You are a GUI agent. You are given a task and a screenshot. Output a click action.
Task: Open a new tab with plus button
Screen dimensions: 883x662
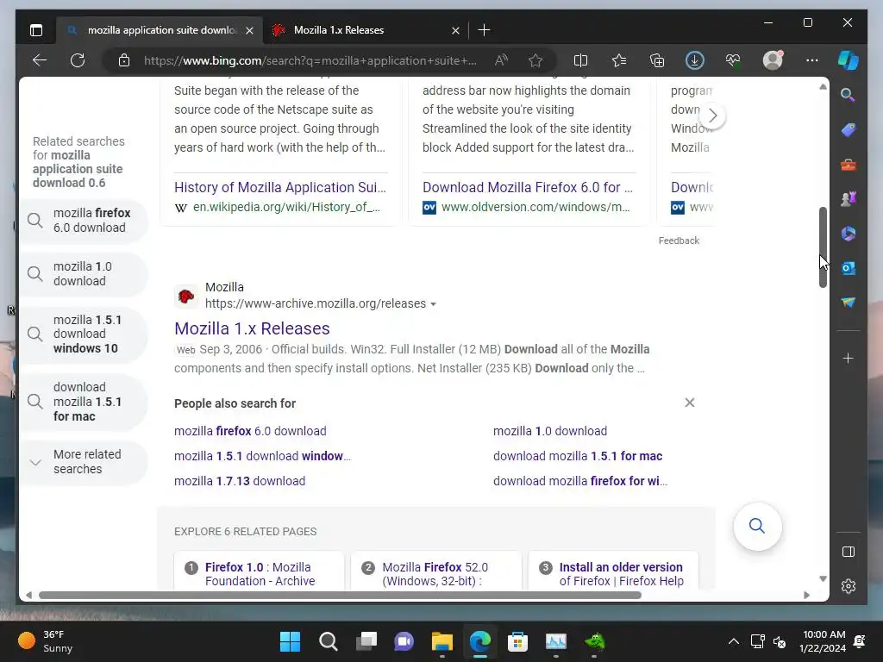coord(484,30)
